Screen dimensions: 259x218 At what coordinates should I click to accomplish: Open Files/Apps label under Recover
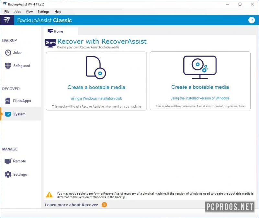[x=22, y=101]
